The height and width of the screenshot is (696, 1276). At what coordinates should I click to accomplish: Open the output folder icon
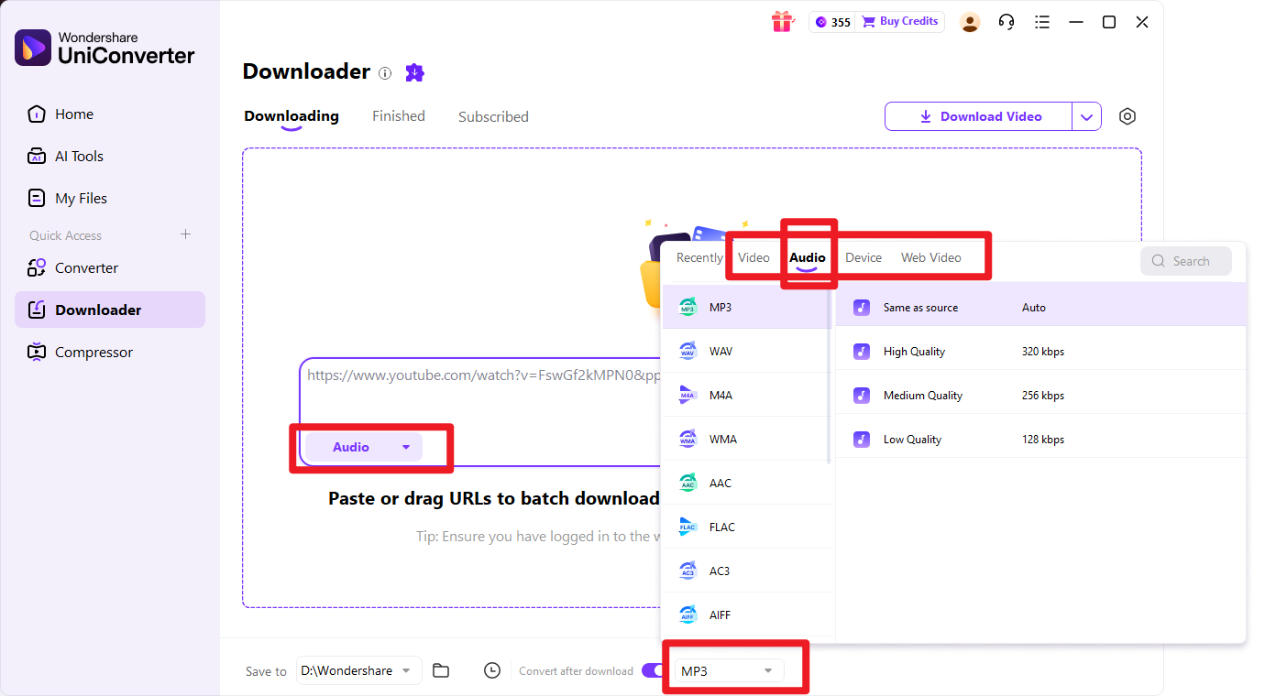pos(441,670)
